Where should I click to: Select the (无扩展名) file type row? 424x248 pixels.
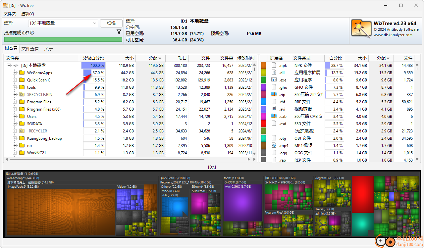point(337,131)
